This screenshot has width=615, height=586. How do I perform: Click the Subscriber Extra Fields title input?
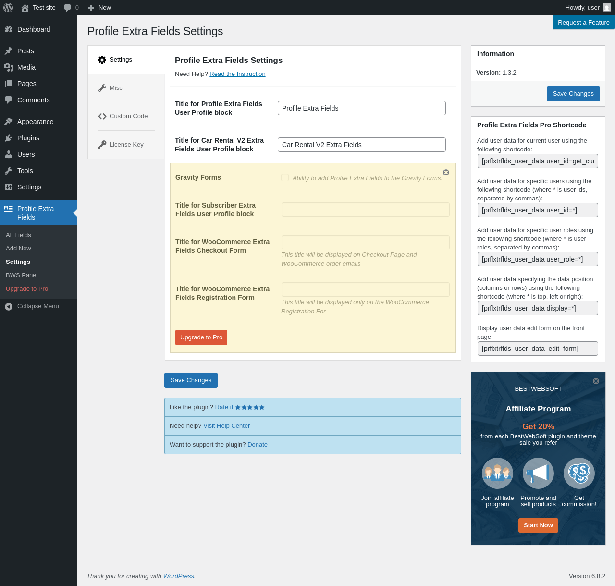(366, 210)
